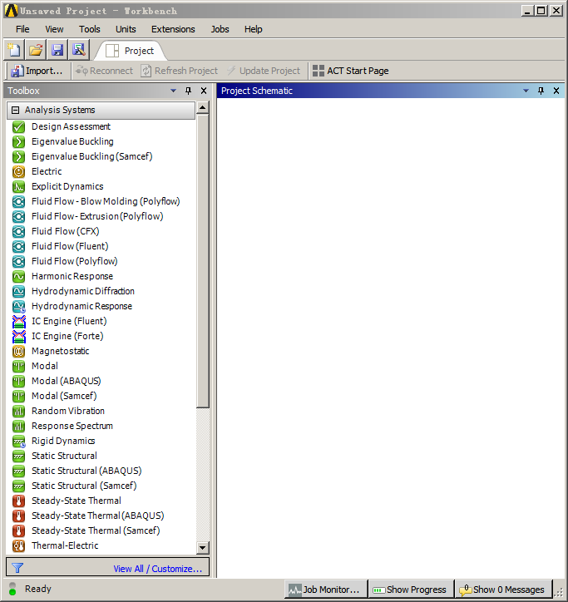Select Steady-State Thermal (ABAQUS) entry
The width and height of the screenshot is (568, 602).
click(97, 516)
